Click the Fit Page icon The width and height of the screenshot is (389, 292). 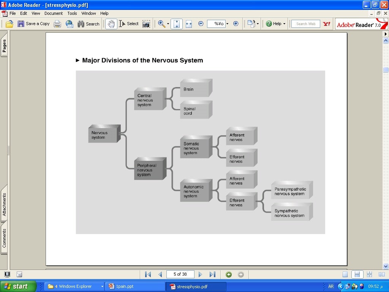point(177,24)
